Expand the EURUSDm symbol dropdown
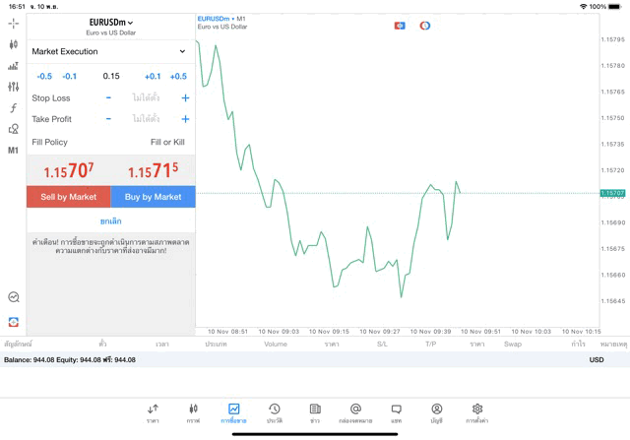The image size is (630, 440). click(110, 22)
